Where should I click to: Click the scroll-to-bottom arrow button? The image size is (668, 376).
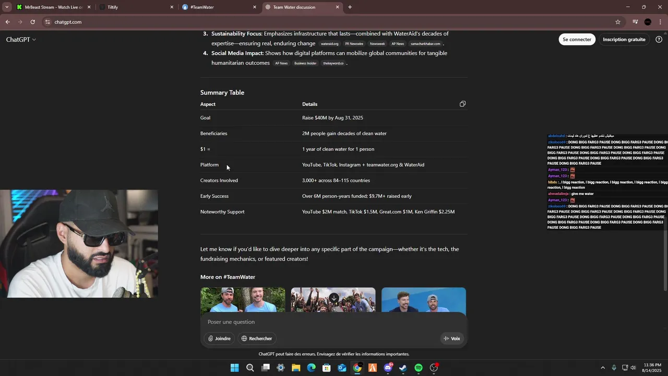[334, 299]
